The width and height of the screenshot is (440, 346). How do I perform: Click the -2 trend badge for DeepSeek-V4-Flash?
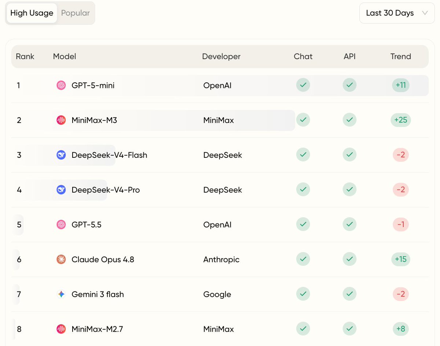pyautogui.click(x=400, y=155)
